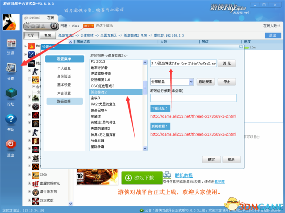Viewport: 285px width, 213px height.
Task: Expand the 血腥的好时光 tree node
Action: coord(29,183)
